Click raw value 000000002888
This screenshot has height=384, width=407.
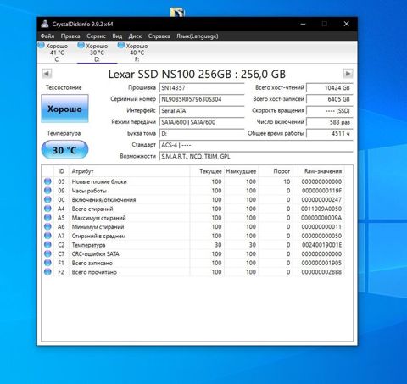point(321,272)
